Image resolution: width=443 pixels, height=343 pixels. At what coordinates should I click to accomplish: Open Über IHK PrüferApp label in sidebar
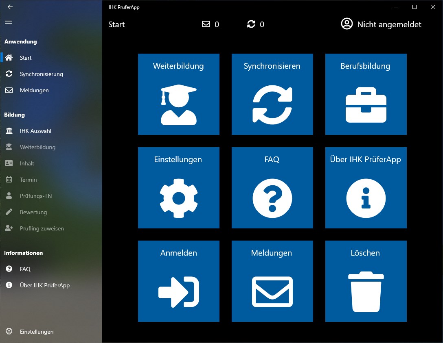[45, 285]
